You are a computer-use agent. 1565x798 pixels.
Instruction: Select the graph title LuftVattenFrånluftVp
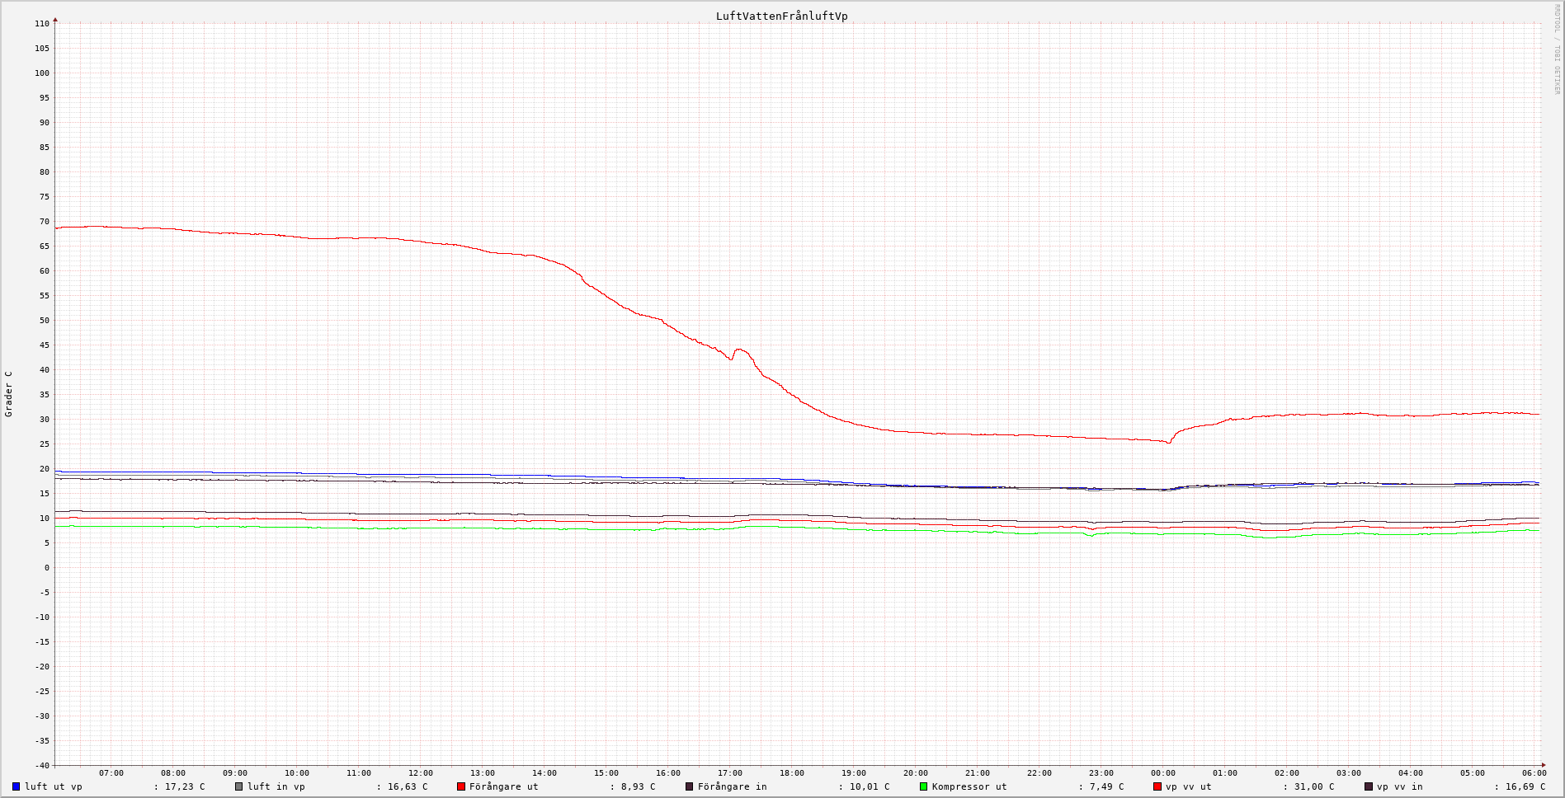tap(781, 16)
